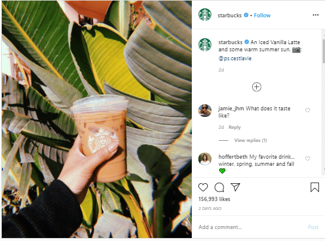This screenshot has width=325, height=241.
Task: Focus the Add a comment field
Action: point(251,227)
